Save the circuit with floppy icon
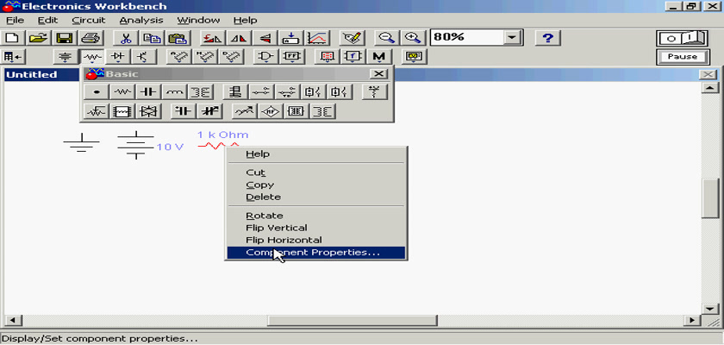The width and height of the screenshot is (724, 345). tap(66, 38)
